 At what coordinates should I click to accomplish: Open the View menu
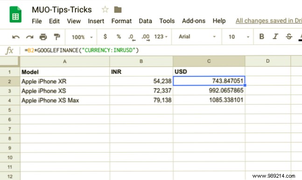74,21
